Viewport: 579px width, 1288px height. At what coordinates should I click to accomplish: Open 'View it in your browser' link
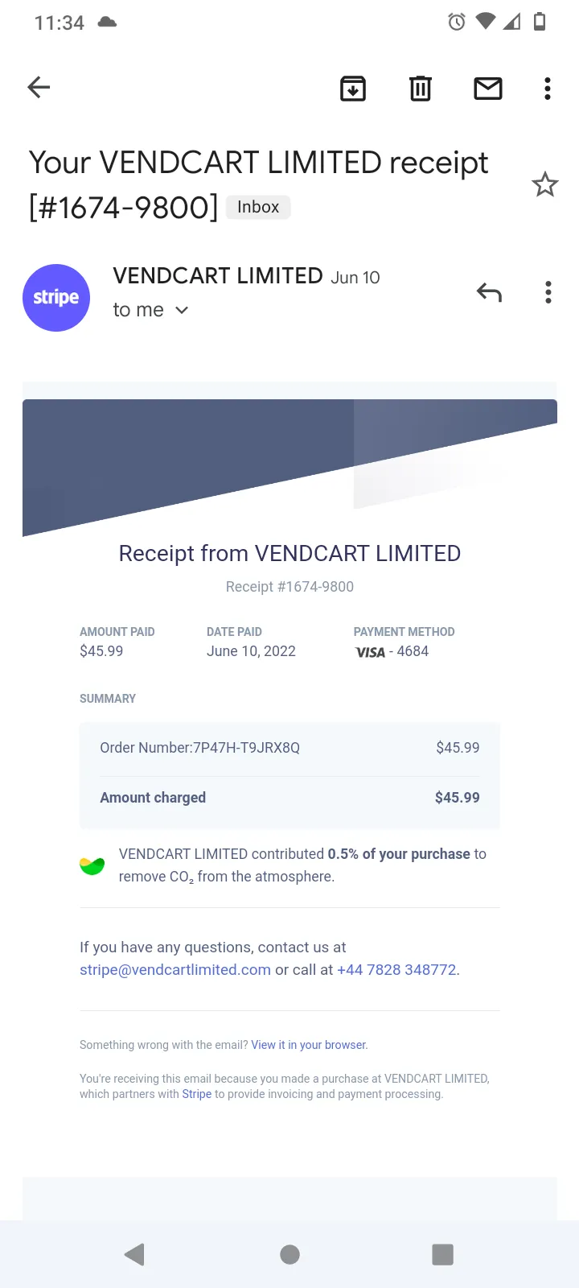[309, 1045]
